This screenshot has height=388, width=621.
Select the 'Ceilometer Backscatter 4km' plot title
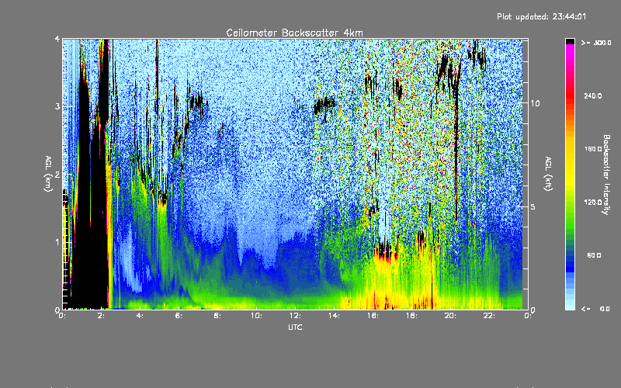(x=294, y=33)
